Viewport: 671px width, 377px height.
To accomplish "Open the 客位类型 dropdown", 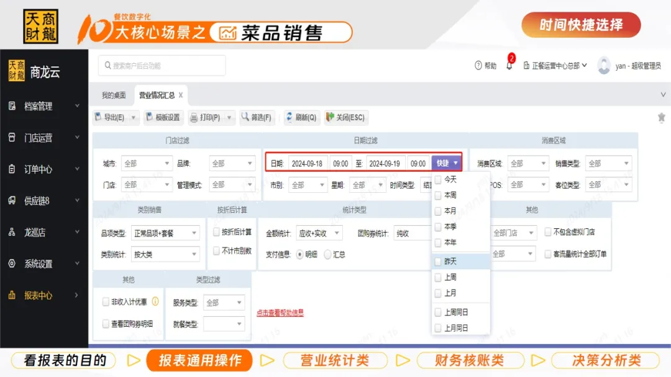I will (x=608, y=185).
